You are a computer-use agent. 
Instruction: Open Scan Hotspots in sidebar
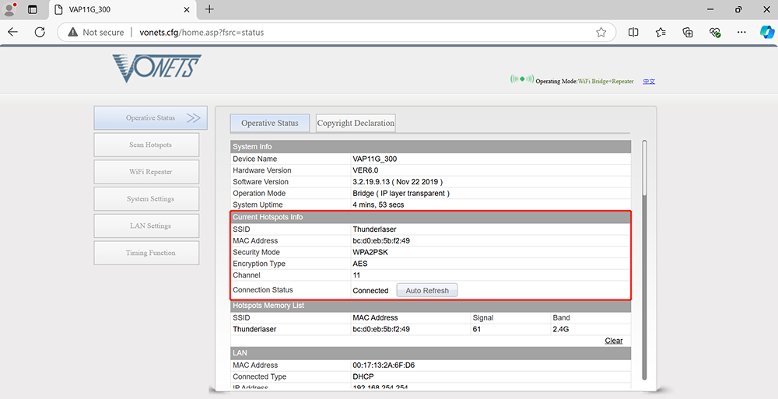[150, 145]
